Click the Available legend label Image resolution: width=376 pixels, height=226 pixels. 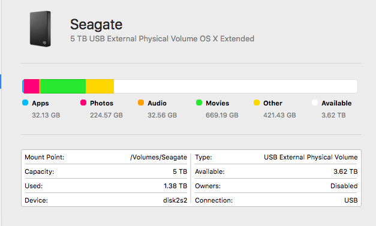pos(336,103)
